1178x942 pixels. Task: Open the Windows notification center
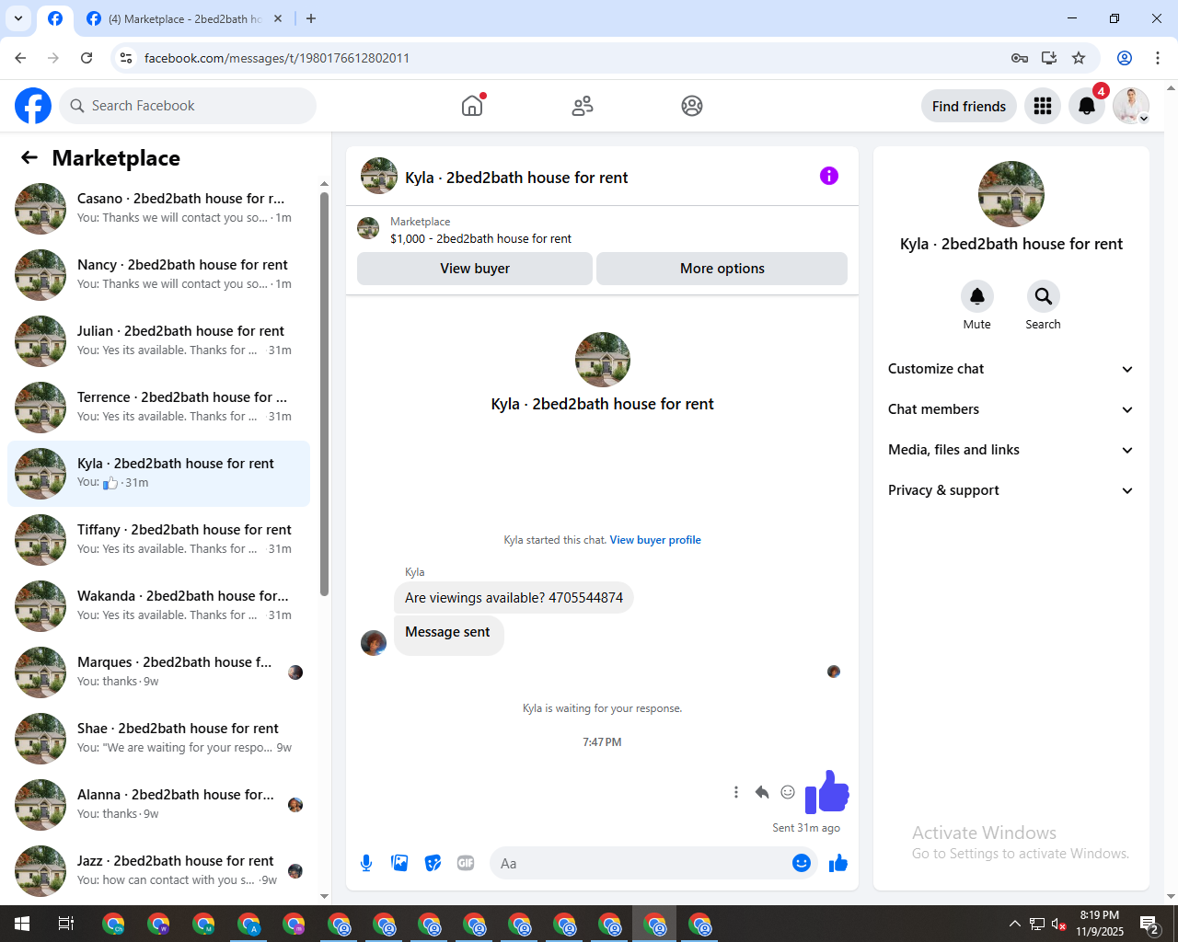(x=1149, y=924)
